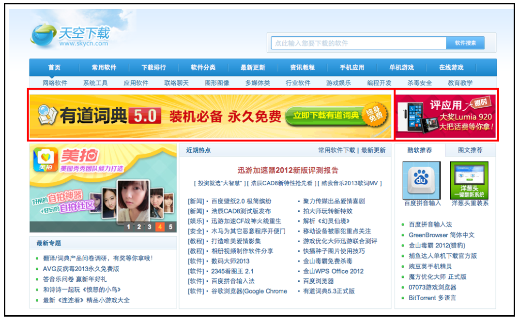519x320 pixels.
Task: Open the 游戏娱乐 category link
Action: (x=338, y=83)
